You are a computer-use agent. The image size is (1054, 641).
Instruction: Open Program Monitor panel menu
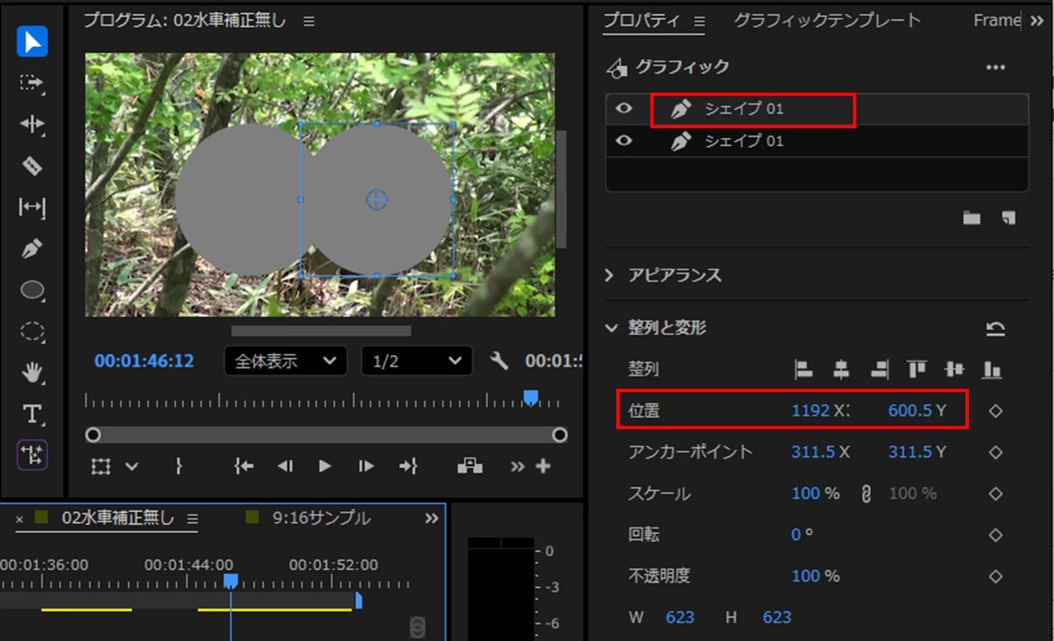point(309,22)
